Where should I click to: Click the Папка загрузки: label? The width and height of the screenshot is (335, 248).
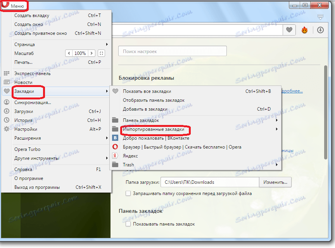pos(143,182)
